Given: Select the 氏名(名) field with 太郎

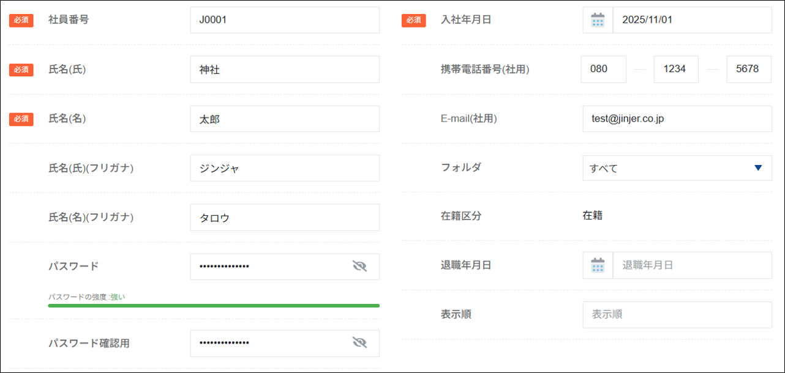Looking at the screenshot, I should (x=285, y=119).
